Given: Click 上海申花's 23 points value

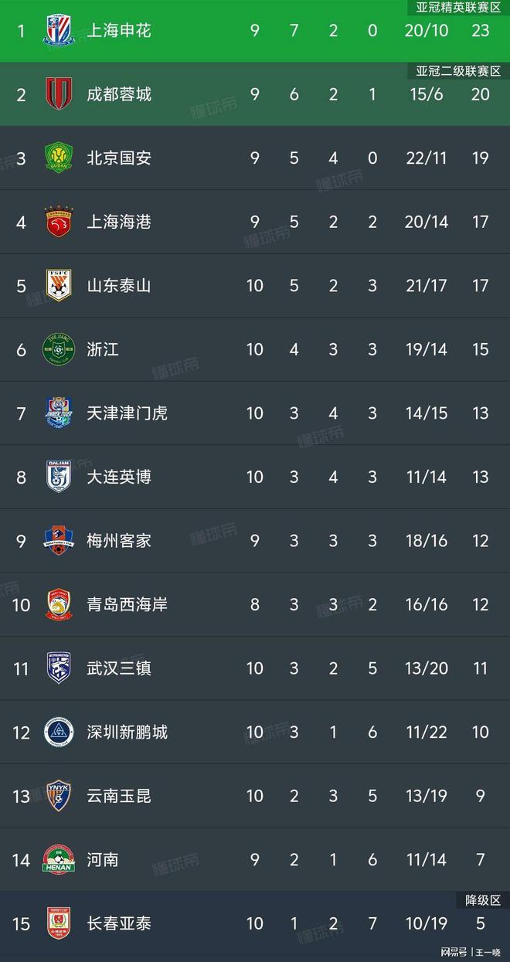Looking at the screenshot, I should coord(481,31).
